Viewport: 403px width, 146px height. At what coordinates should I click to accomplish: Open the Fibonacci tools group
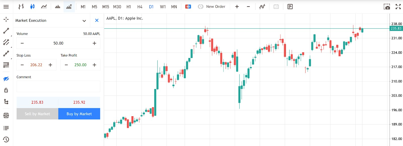(x=6, y=65)
